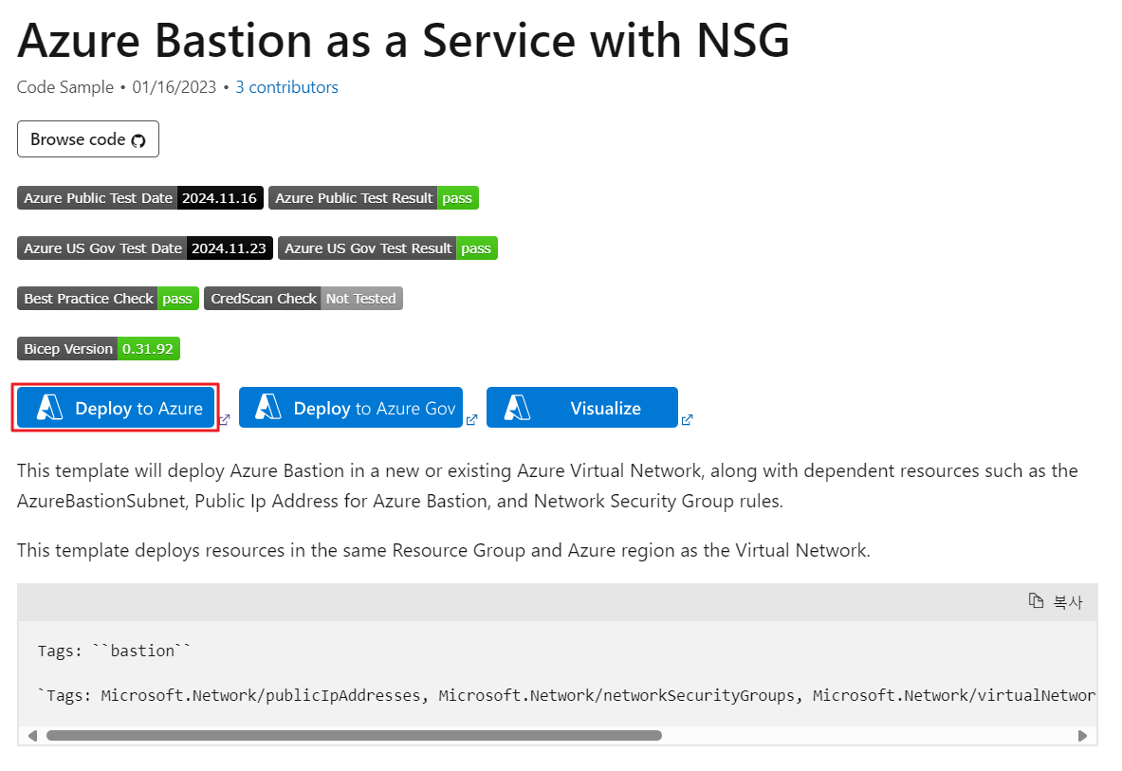Click the Bicep Version 0.31.92 badge
Viewport: 1122px width, 771px height.
coord(99,348)
